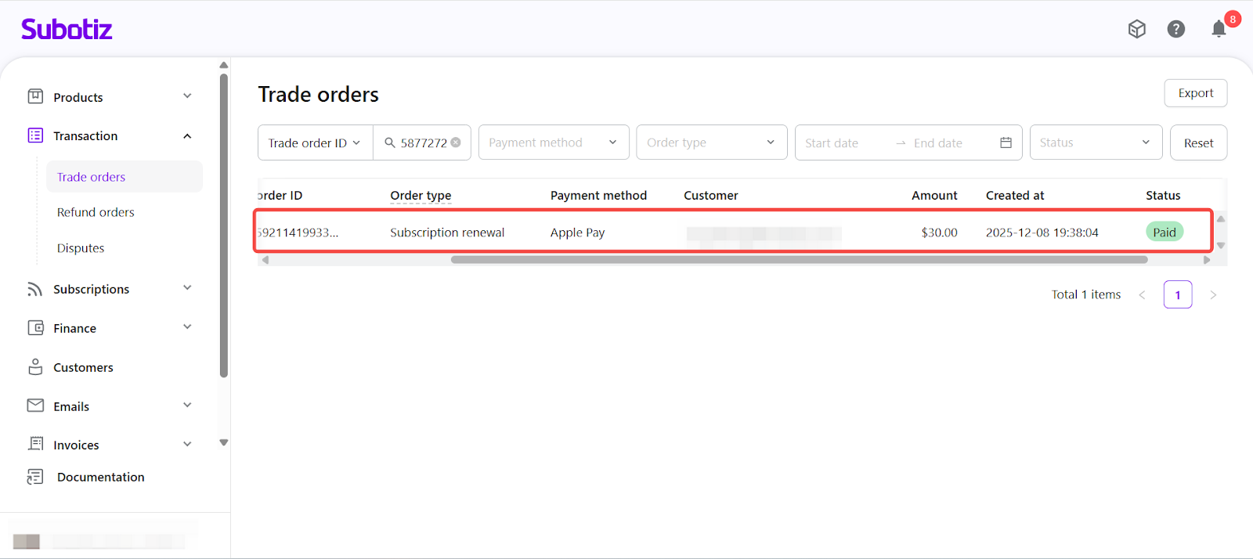
Task: Click the Export button
Action: point(1195,93)
